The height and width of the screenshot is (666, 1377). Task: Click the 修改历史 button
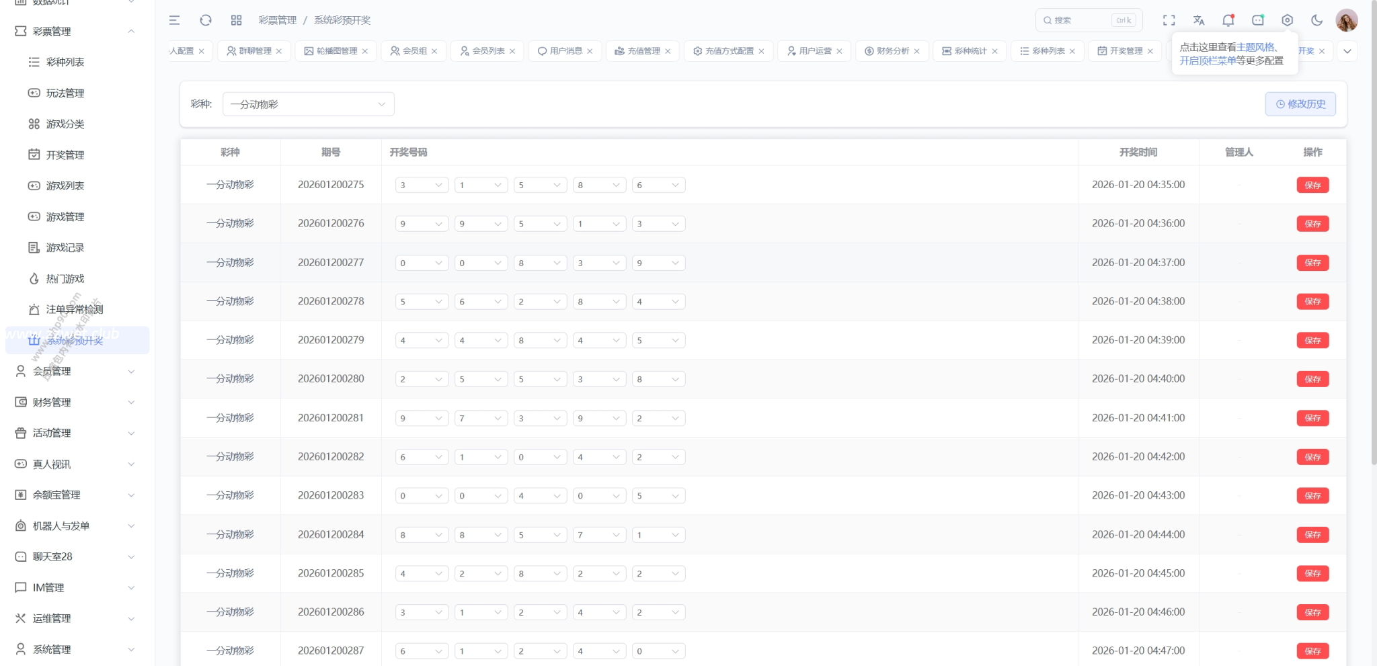[x=1300, y=104]
